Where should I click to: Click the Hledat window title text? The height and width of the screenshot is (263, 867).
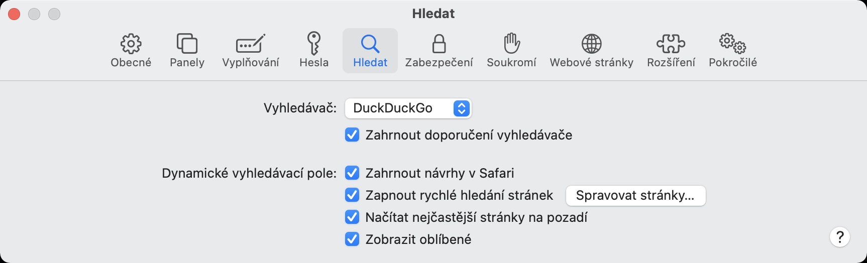tap(433, 14)
